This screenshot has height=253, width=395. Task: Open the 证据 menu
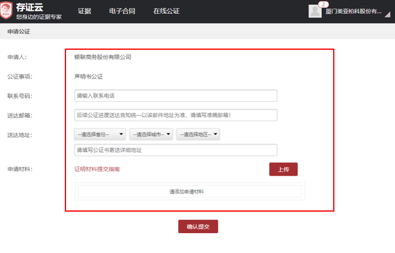pos(85,11)
